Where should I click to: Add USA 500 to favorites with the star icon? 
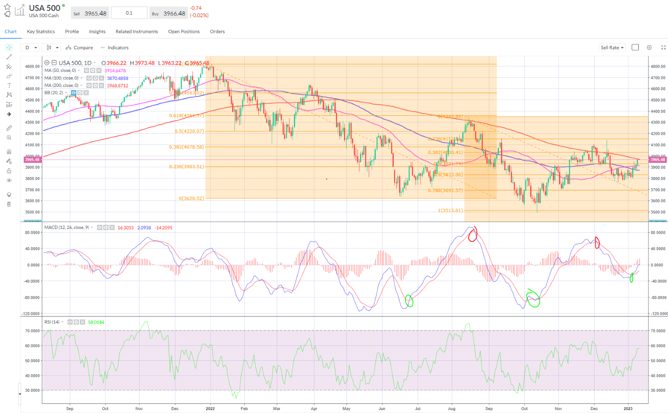click(7, 7)
